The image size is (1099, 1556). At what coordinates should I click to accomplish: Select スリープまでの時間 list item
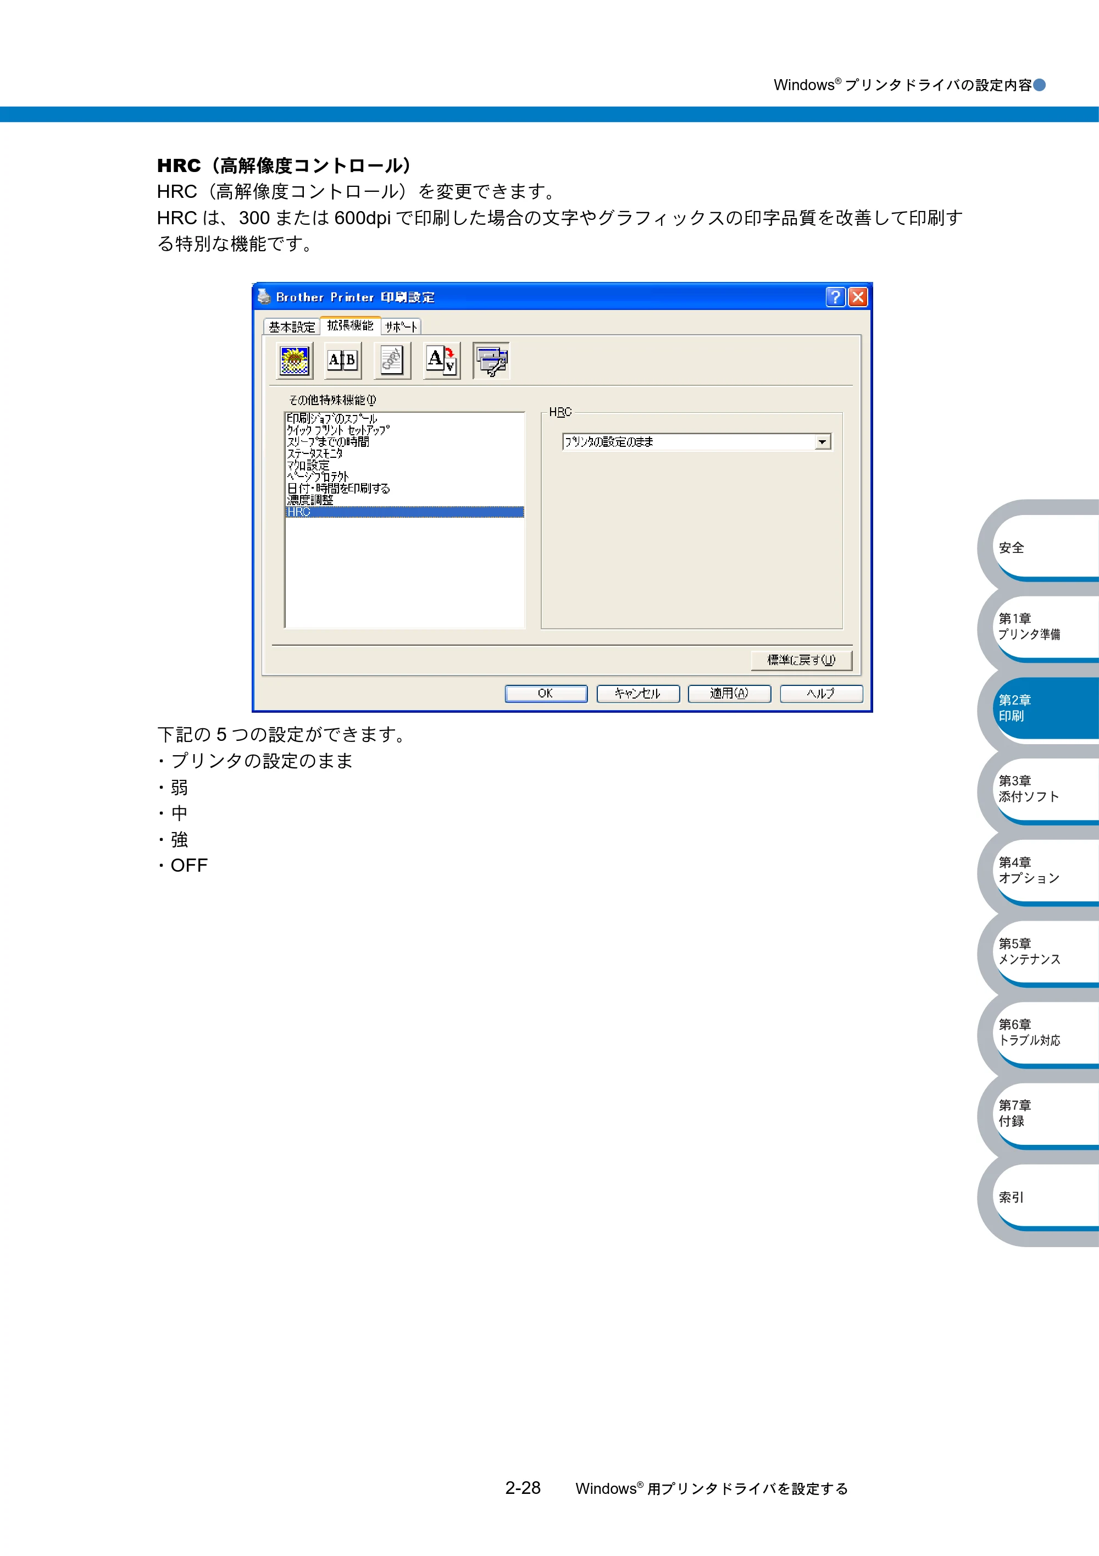(x=404, y=442)
